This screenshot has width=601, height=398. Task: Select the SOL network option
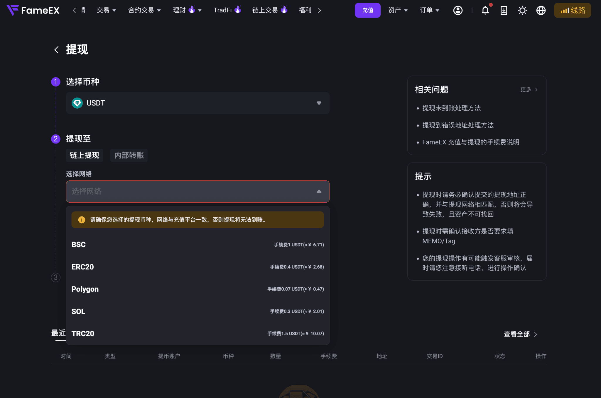(x=198, y=312)
